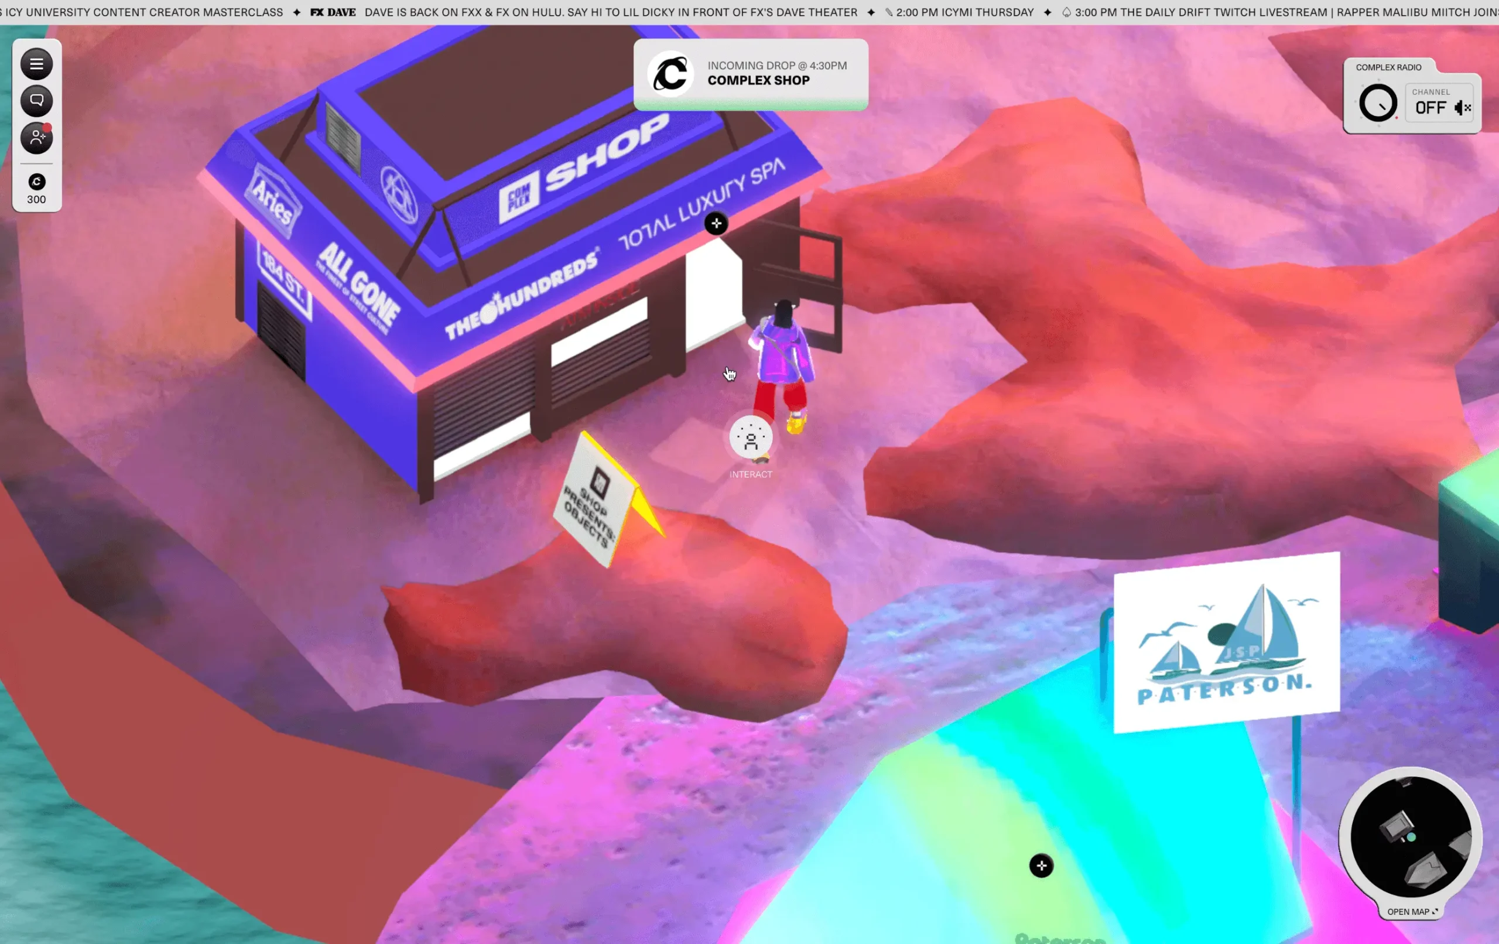Click the Complex logo in drop notification
The height and width of the screenshot is (944, 1499).
[x=670, y=74]
